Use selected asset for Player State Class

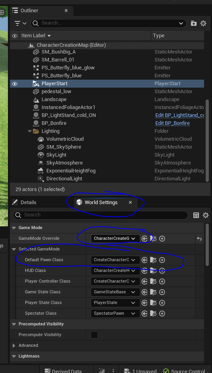pos(144,303)
